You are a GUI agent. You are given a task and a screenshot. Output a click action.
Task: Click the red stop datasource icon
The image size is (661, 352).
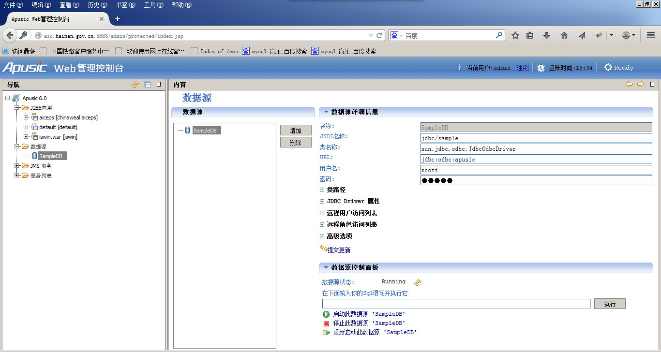click(x=326, y=323)
